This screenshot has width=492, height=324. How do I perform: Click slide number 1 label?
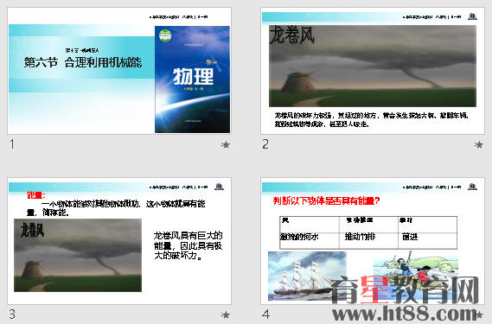pyautogui.click(x=12, y=144)
